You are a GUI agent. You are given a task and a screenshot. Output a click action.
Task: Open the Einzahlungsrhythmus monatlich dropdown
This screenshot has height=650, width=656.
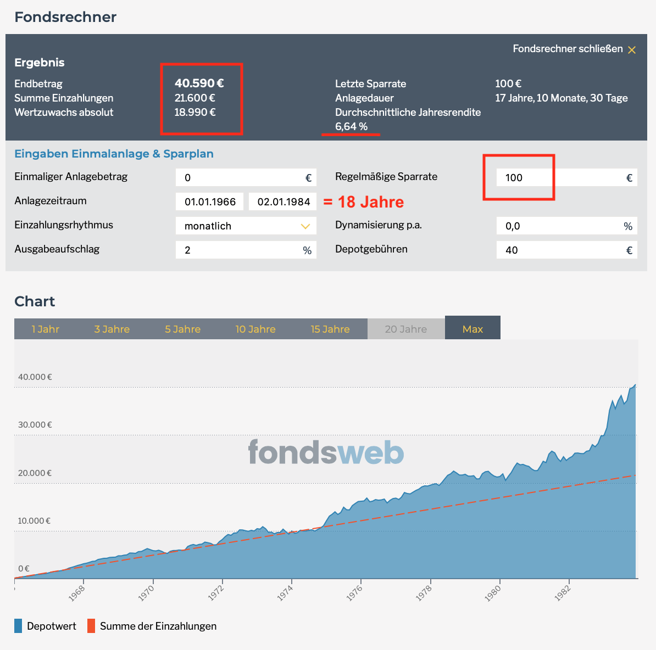[x=246, y=226]
